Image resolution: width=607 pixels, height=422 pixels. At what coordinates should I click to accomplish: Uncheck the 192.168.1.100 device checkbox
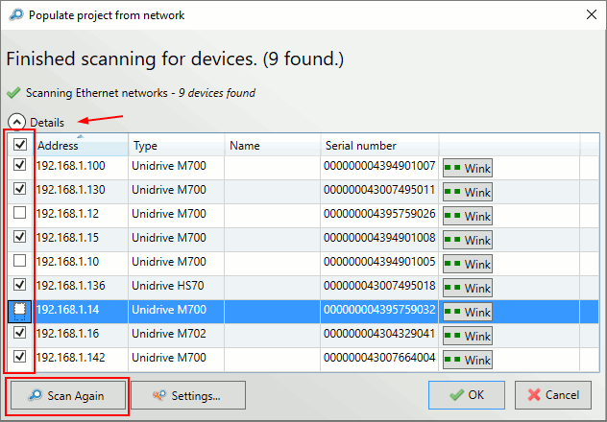20,165
